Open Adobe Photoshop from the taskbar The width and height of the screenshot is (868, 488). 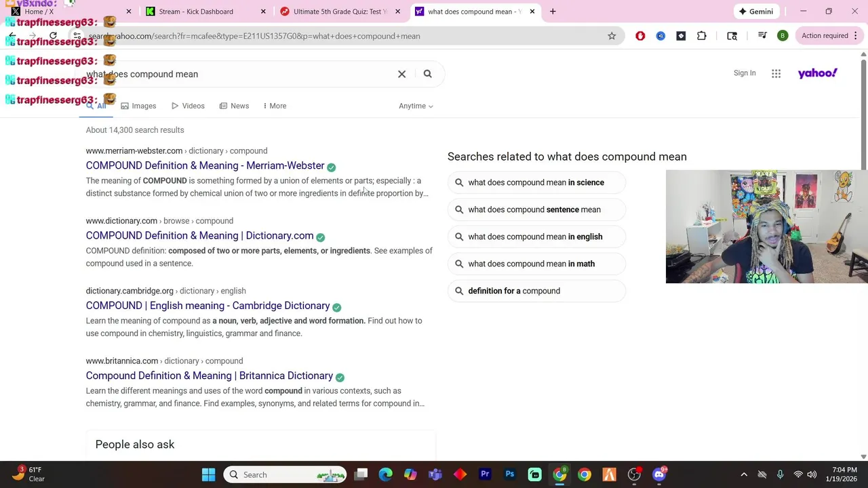coord(510,474)
